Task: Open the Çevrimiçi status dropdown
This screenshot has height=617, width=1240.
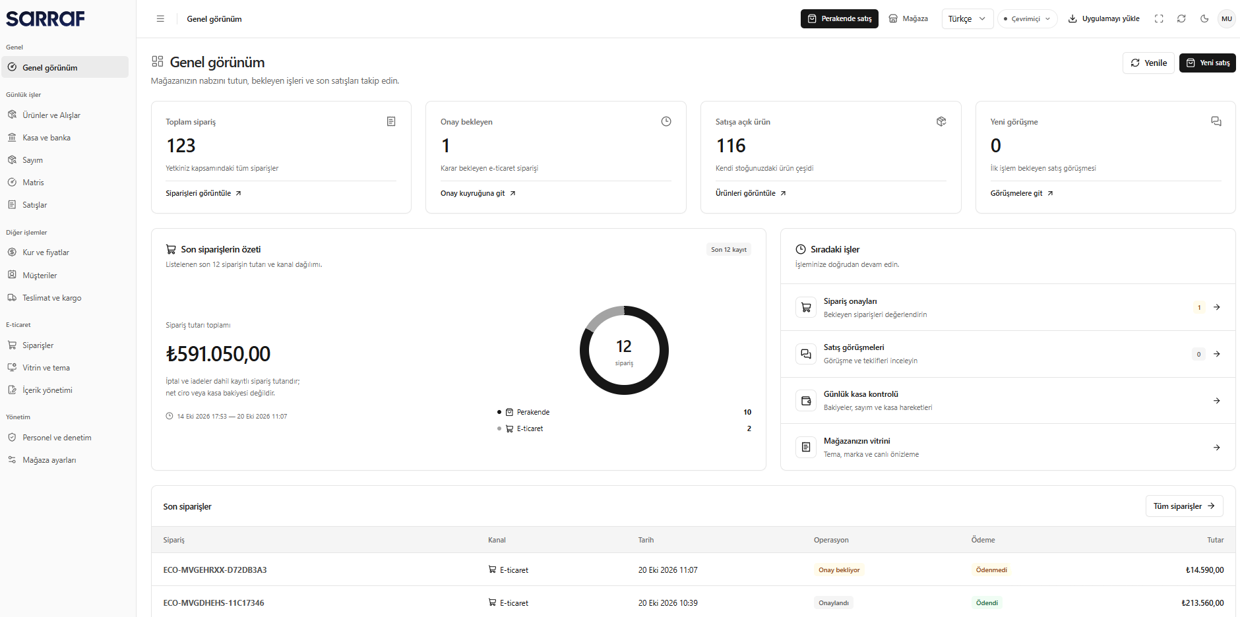Action: (x=1028, y=19)
